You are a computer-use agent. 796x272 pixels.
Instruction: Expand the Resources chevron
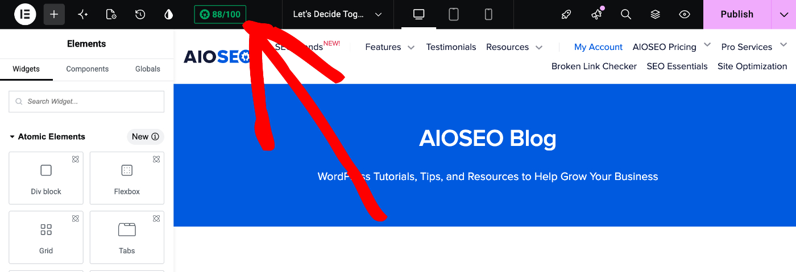pyautogui.click(x=539, y=48)
